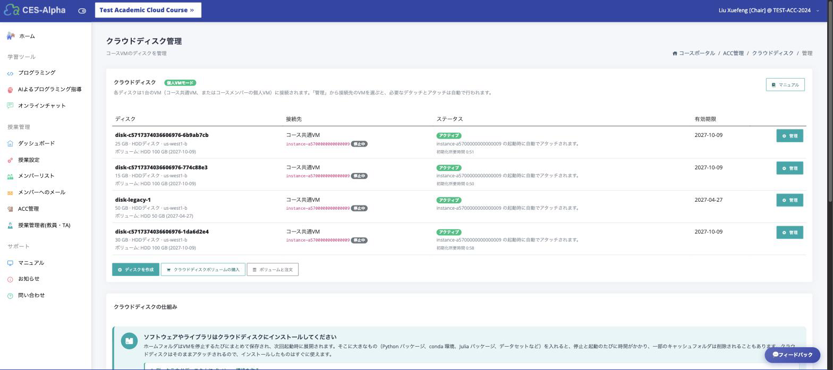
Task: Click instance link in the 6b9ab7cb row
Action: tap(318, 144)
